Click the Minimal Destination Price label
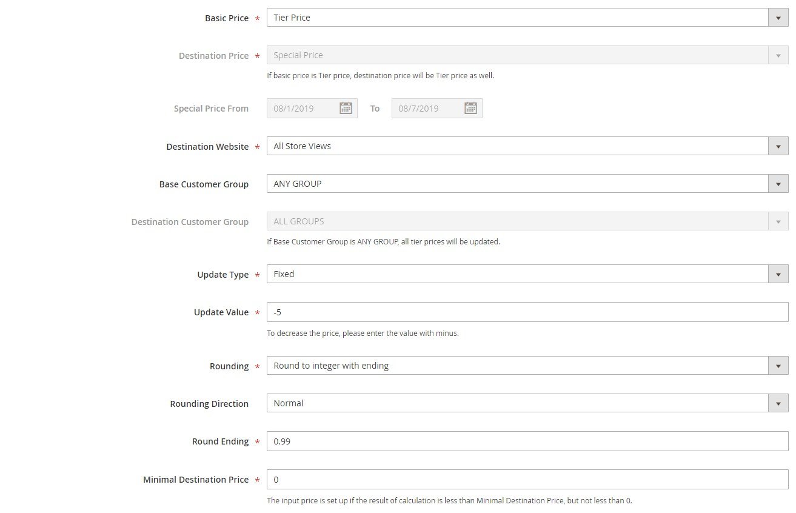Viewport: 796px width, 513px height. [196, 480]
